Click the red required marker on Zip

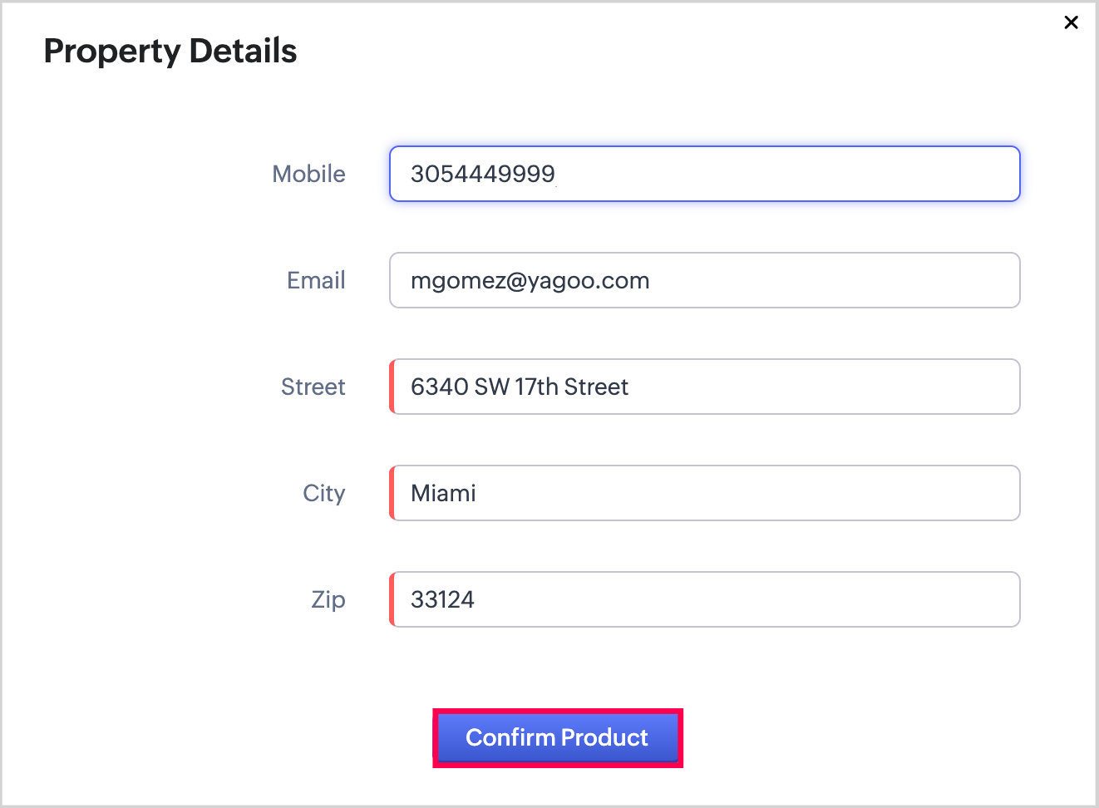(x=392, y=599)
